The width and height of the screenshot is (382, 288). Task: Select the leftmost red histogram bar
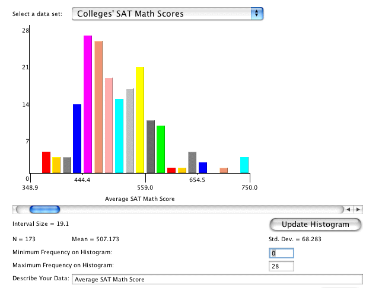46,162
